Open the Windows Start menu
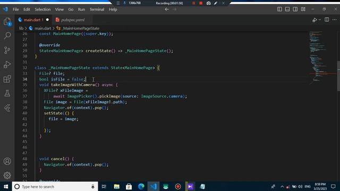Viewport: 340px width, 191px height. click(6, 186)
